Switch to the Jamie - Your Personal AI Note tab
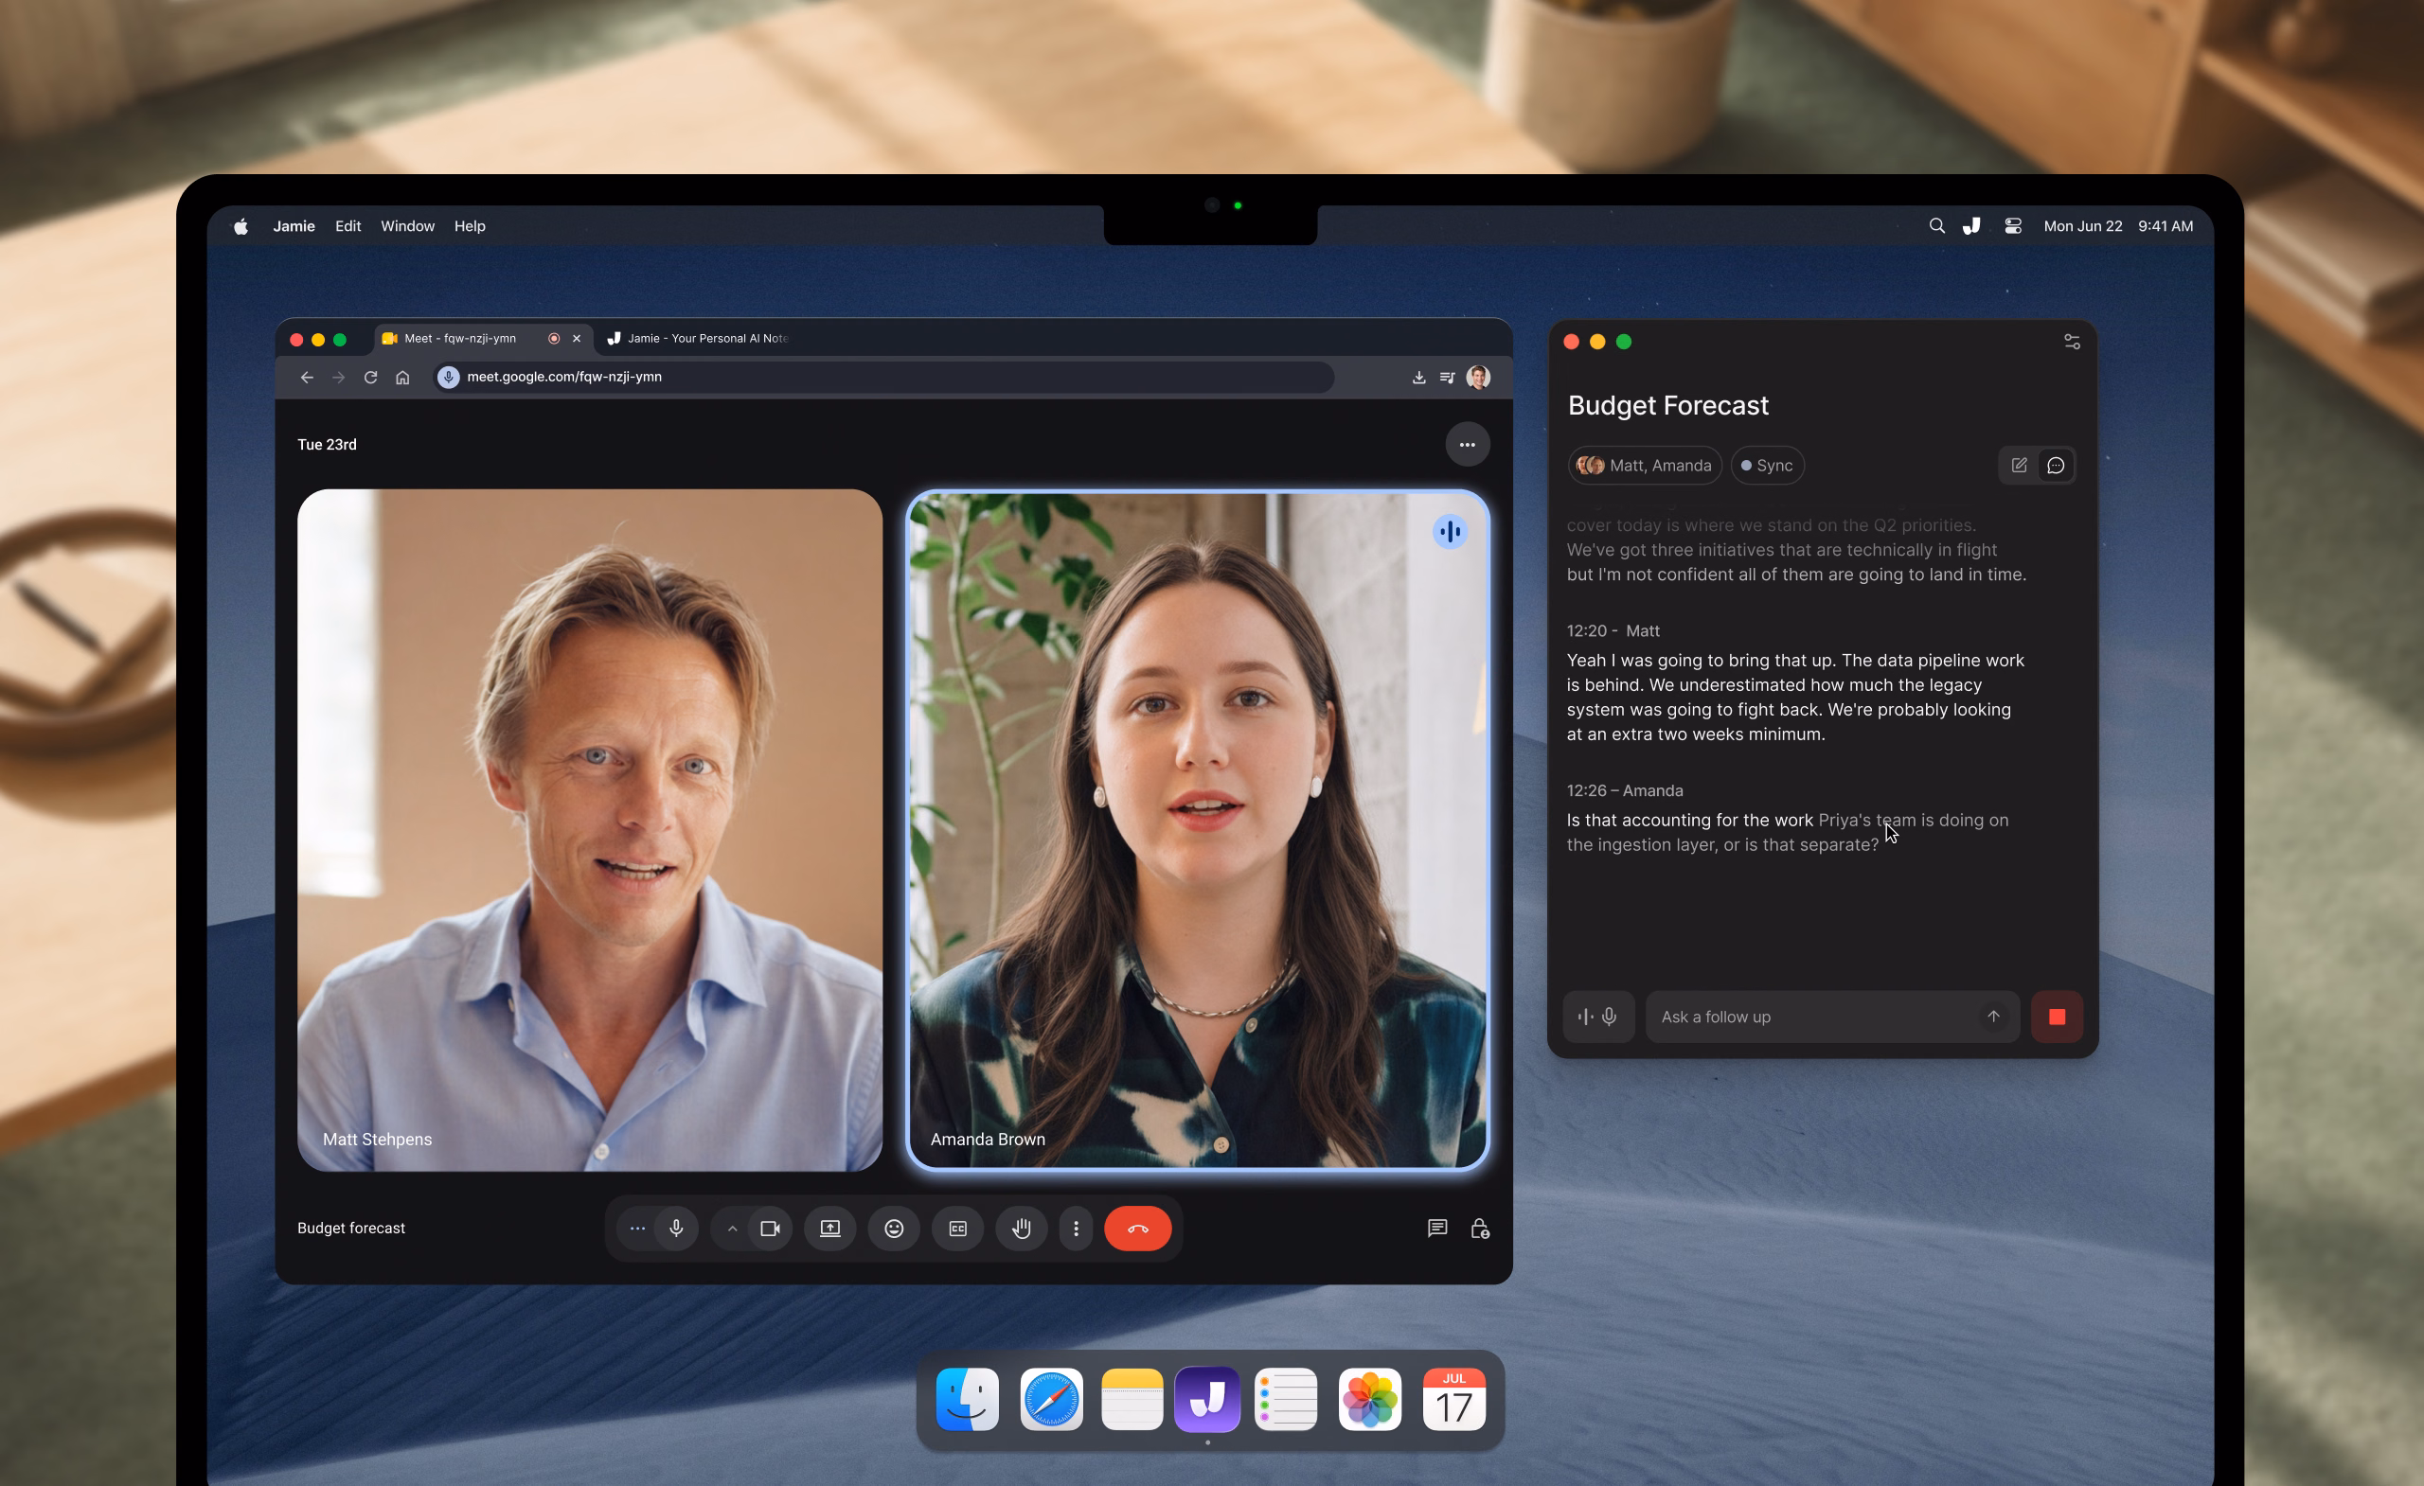This screenshot has height=1486, width=2424. [699, 338]
